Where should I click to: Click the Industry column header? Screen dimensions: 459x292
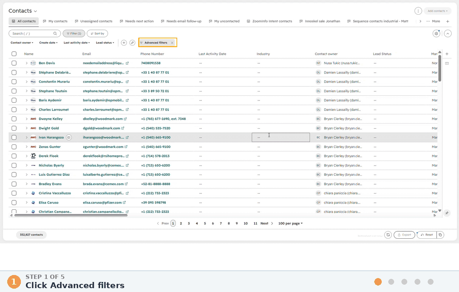click(x=263, y=54)
